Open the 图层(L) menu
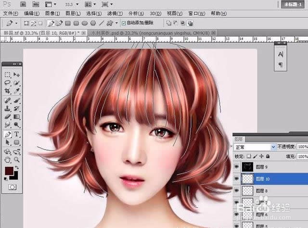Viewport: 308px width, 228px height. click(x=73, y=13)
